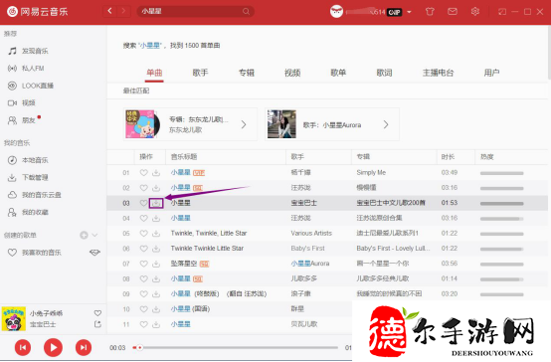The image size is (551, 362).
Task: Switch to 视频 results tab
Action: click(x=292, y=73)
